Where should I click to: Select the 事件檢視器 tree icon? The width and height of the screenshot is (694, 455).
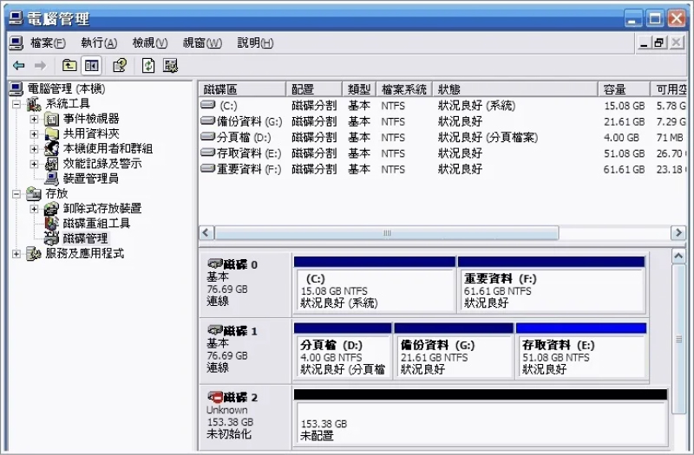[x=51, y=119]
